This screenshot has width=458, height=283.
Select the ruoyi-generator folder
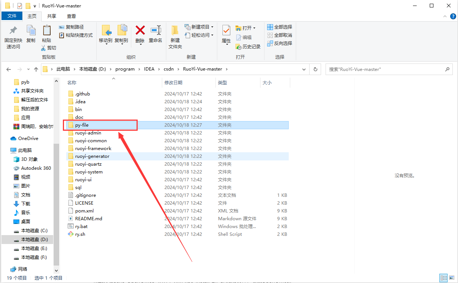92,156
